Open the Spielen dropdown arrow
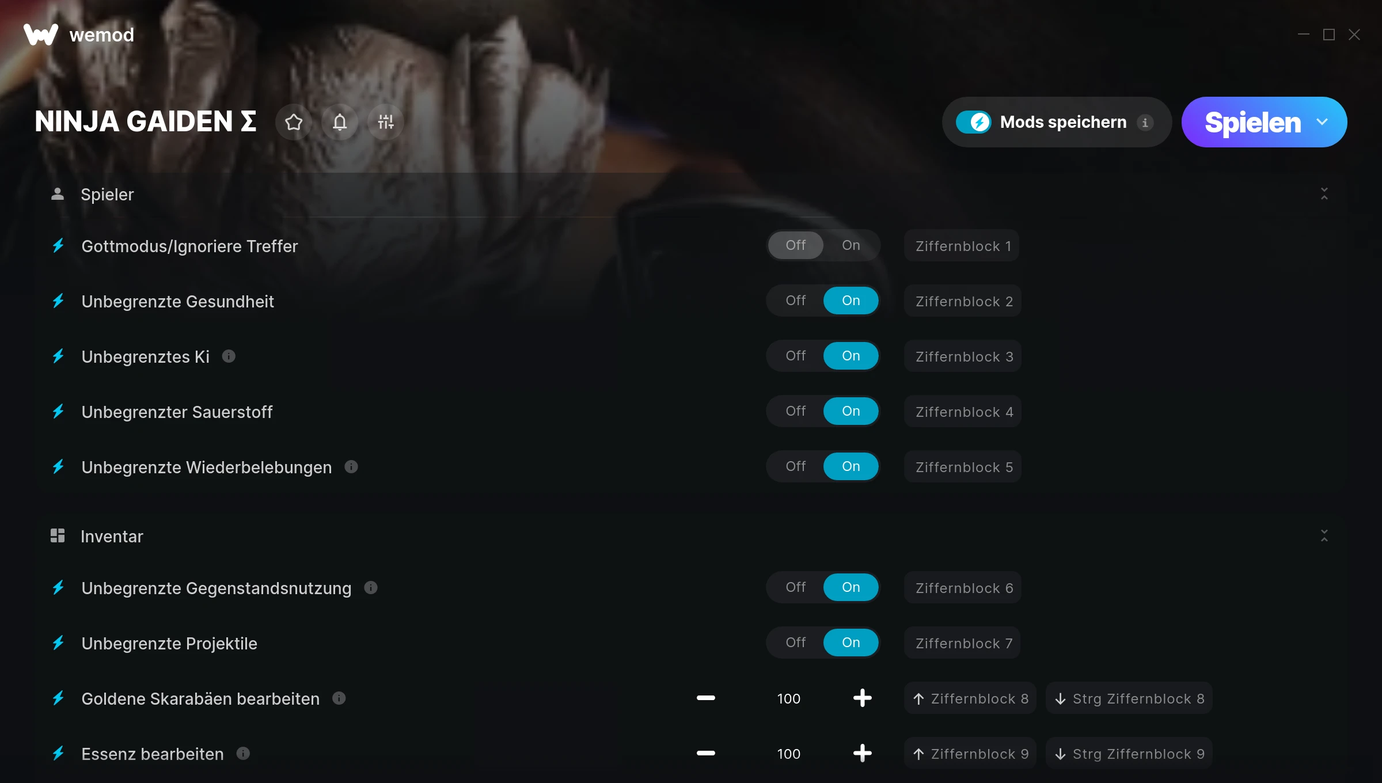 point(1322,122)
